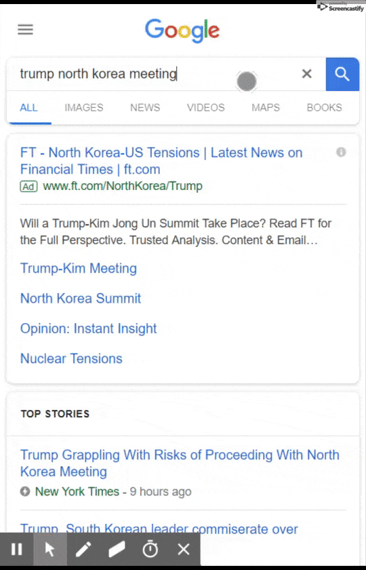Open the Videos tab

206,108
